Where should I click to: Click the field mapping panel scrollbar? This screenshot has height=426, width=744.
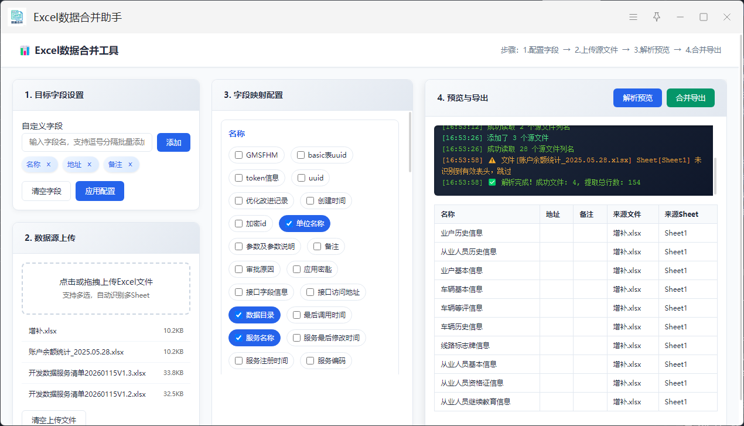[409, 144]
